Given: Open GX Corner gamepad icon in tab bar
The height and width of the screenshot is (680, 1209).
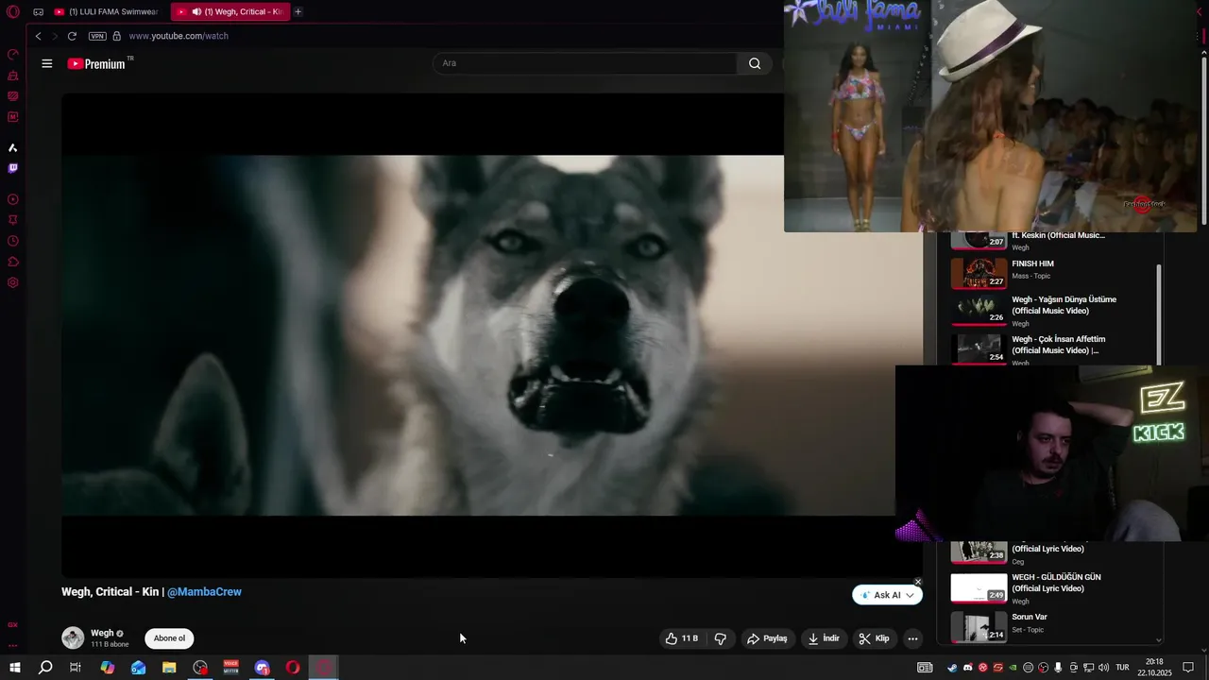Looking at the screenshot, I should 38,12.
